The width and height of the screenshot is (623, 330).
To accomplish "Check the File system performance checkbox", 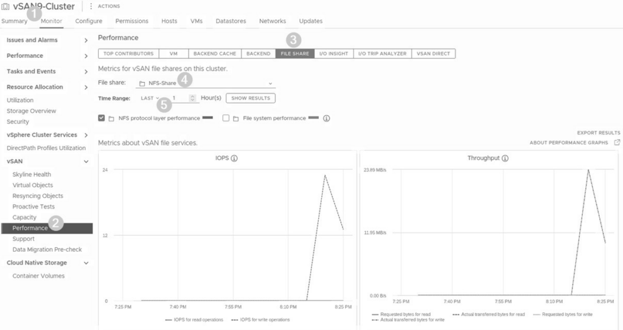I will click(226, 118).
